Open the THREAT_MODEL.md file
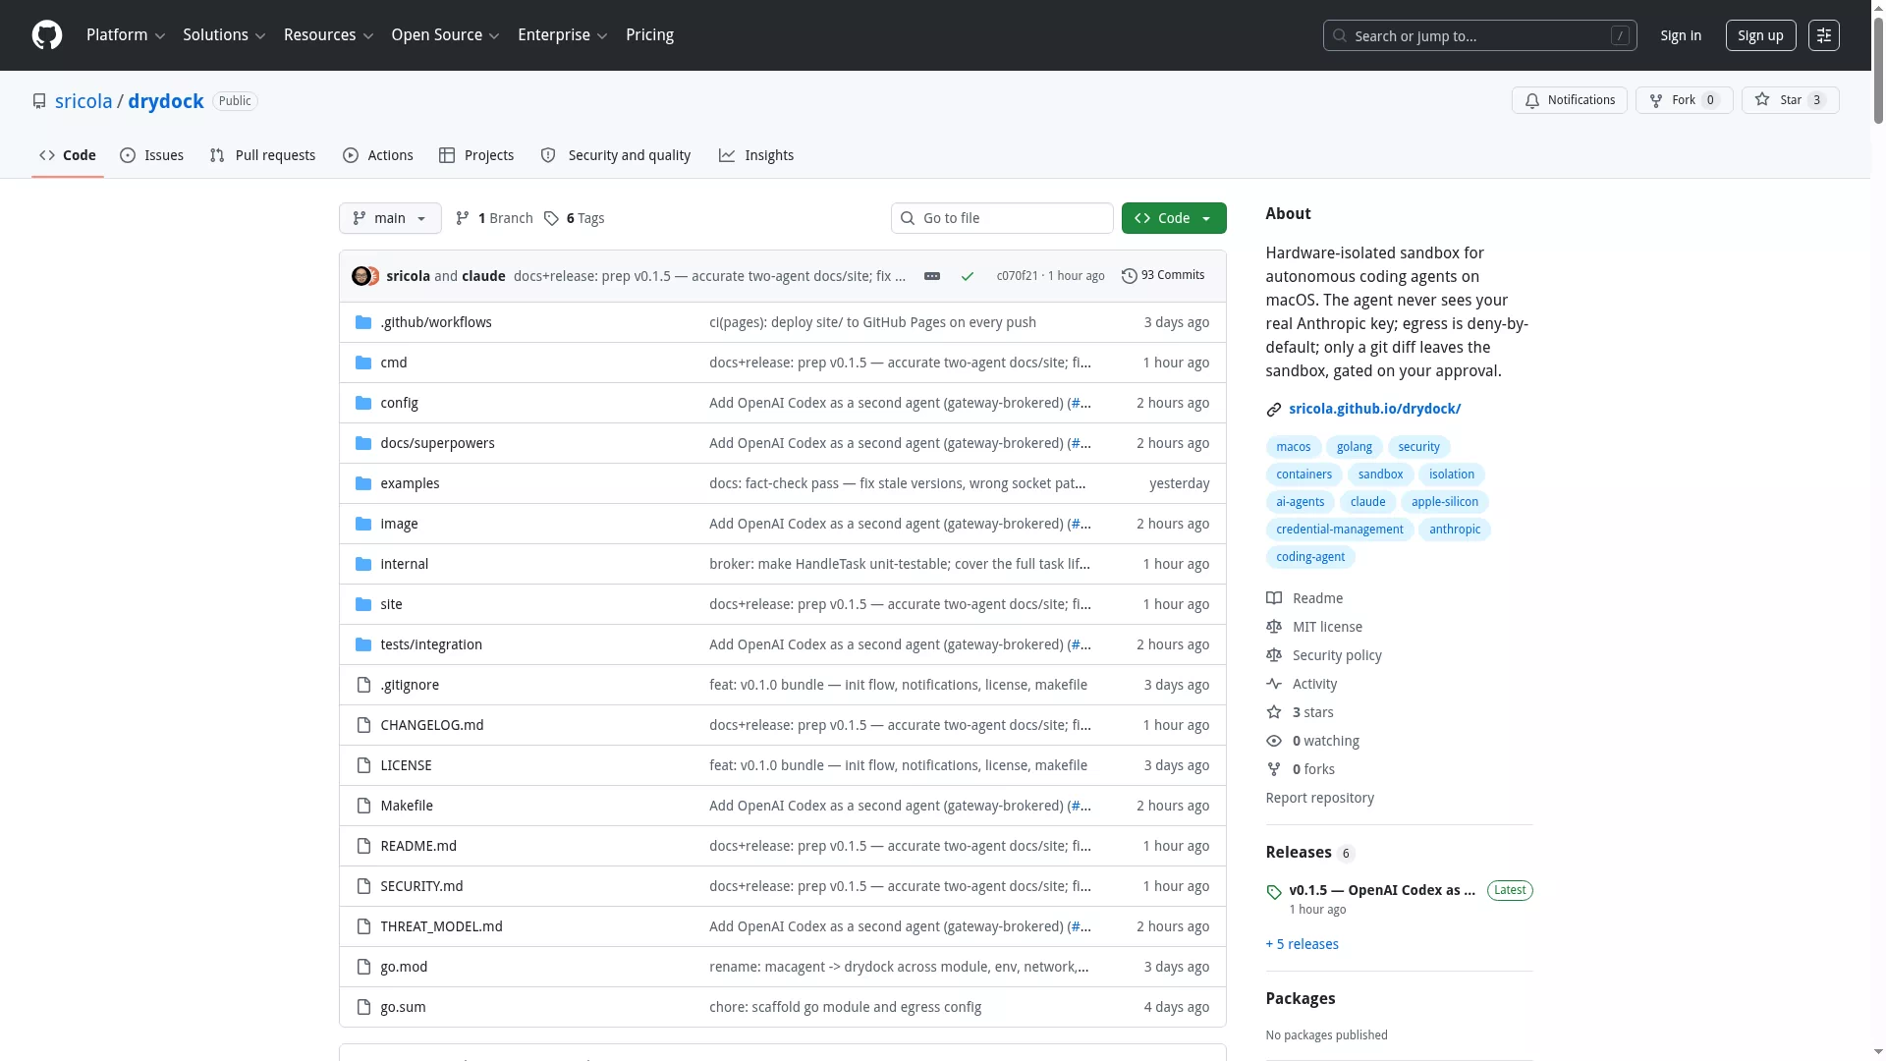Image resolution: width=1886 pixels, height=1061 pixels. tap(441, 926)
